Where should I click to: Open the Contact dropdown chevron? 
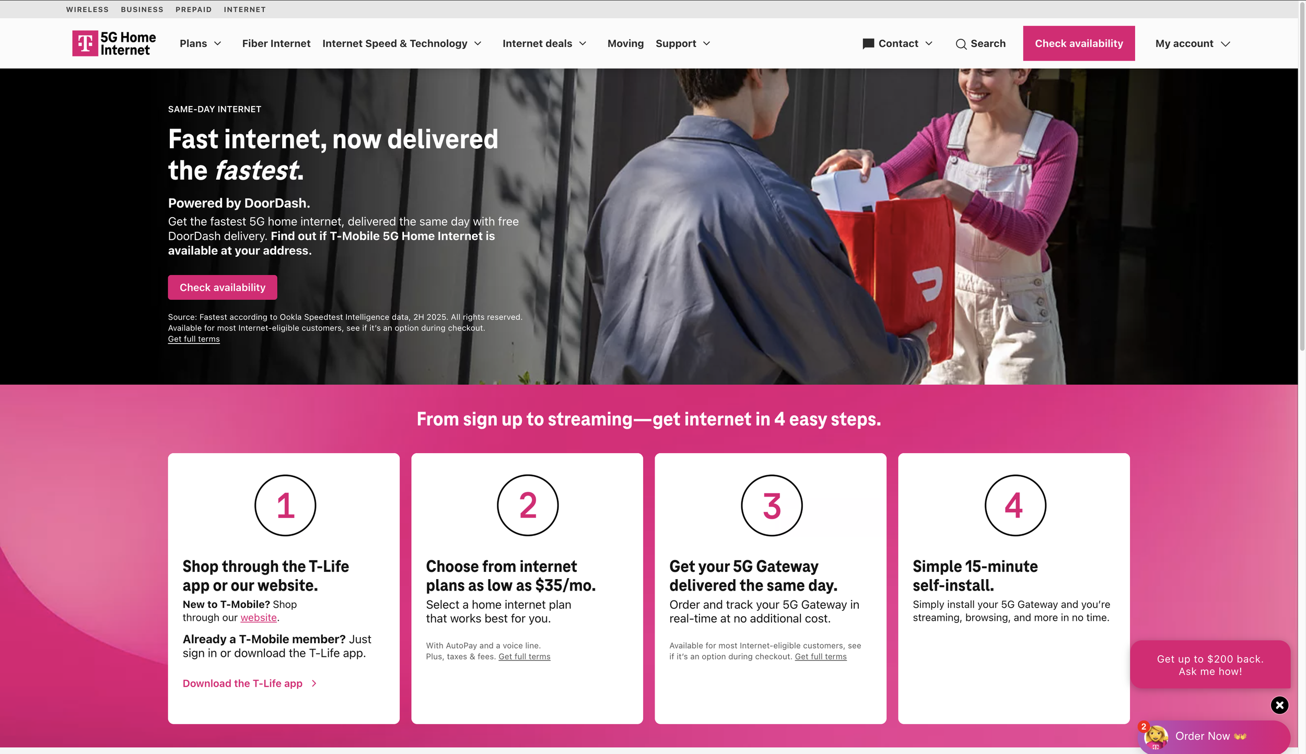(929, 44)
